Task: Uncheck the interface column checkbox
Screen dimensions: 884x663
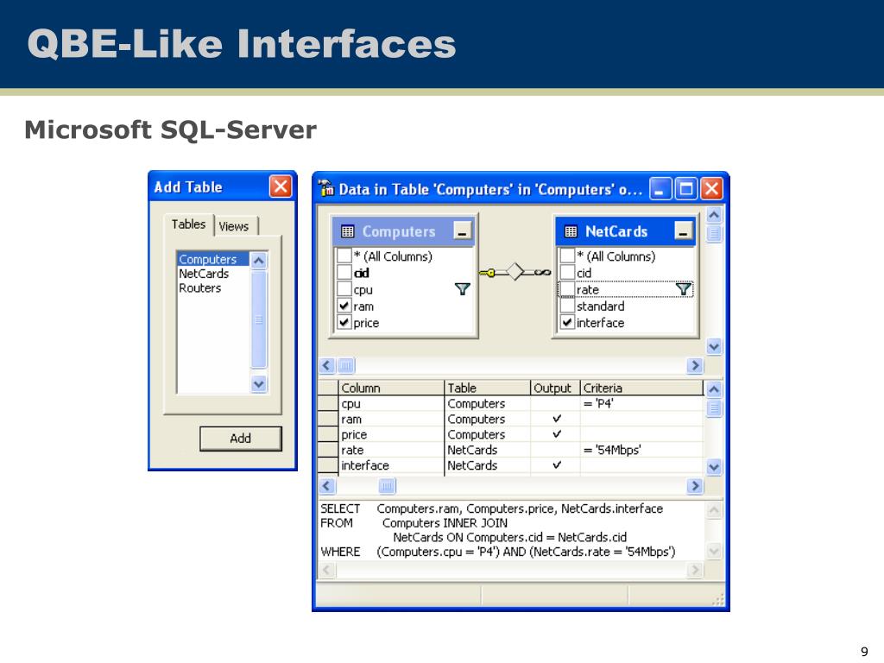Action: point(567,323)
